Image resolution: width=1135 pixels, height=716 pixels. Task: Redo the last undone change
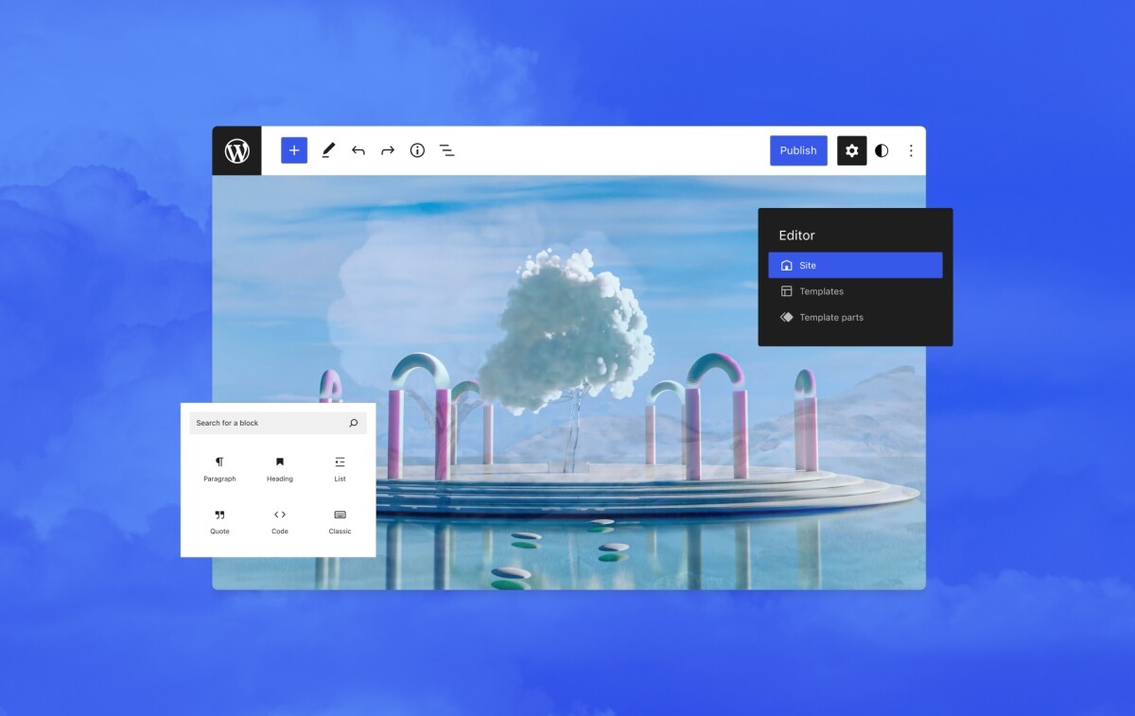[x=388, y=150]
